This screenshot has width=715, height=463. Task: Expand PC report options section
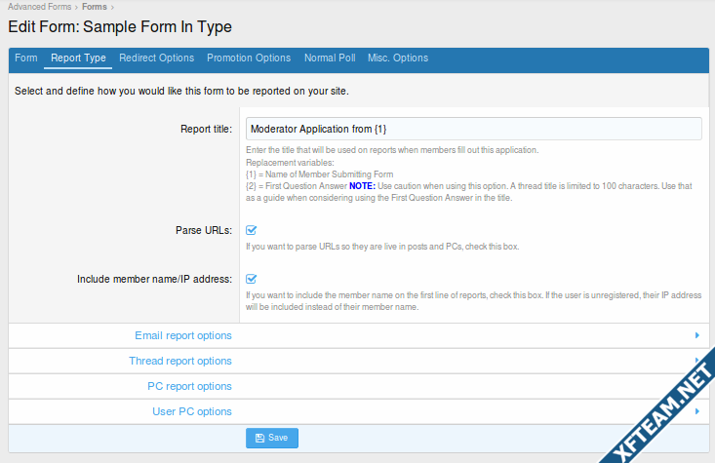(358, 386)
